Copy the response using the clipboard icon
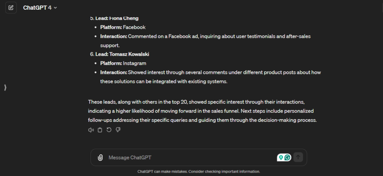Image resolution: width=383 pixels, height=176 pixels. pos(100,130)
